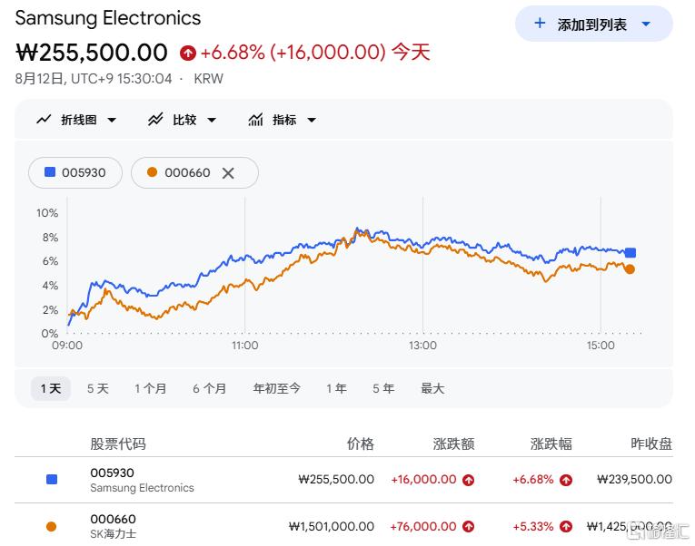695x546 pixels.
Task: Click the +6.68% (+16,000.00) 今天 headline change
Action: point(315,53)
